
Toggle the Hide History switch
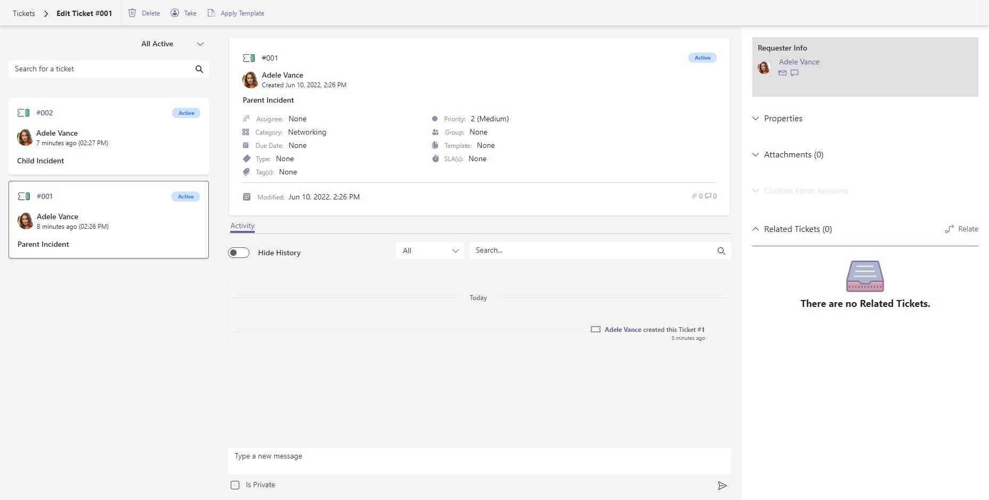(x=239, y=253)
